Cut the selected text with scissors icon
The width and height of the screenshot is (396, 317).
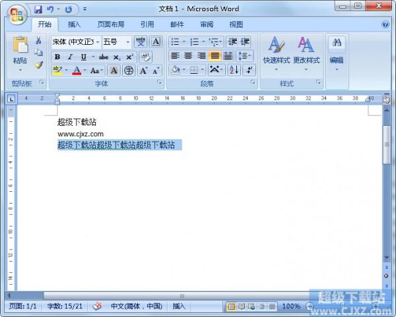38,40
